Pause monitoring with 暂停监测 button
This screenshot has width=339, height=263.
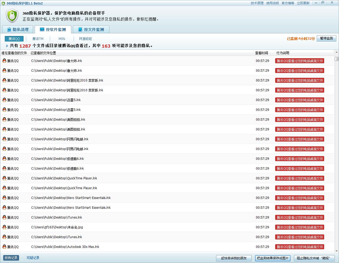tap(326, 38)
